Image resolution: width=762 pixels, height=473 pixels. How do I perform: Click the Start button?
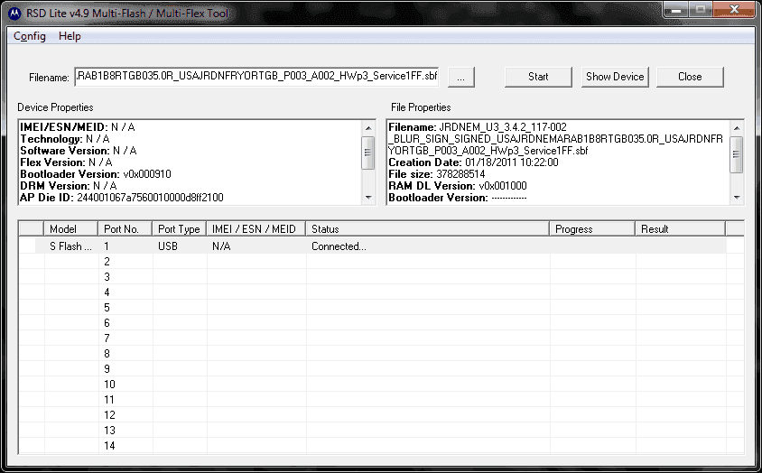[538, 77]
